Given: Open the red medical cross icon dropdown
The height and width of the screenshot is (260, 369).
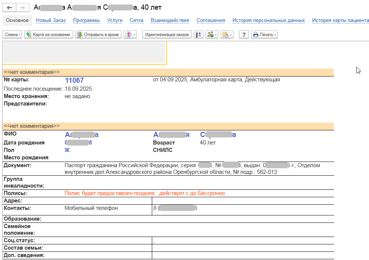Looking at the screenshot, I should 130,35.
